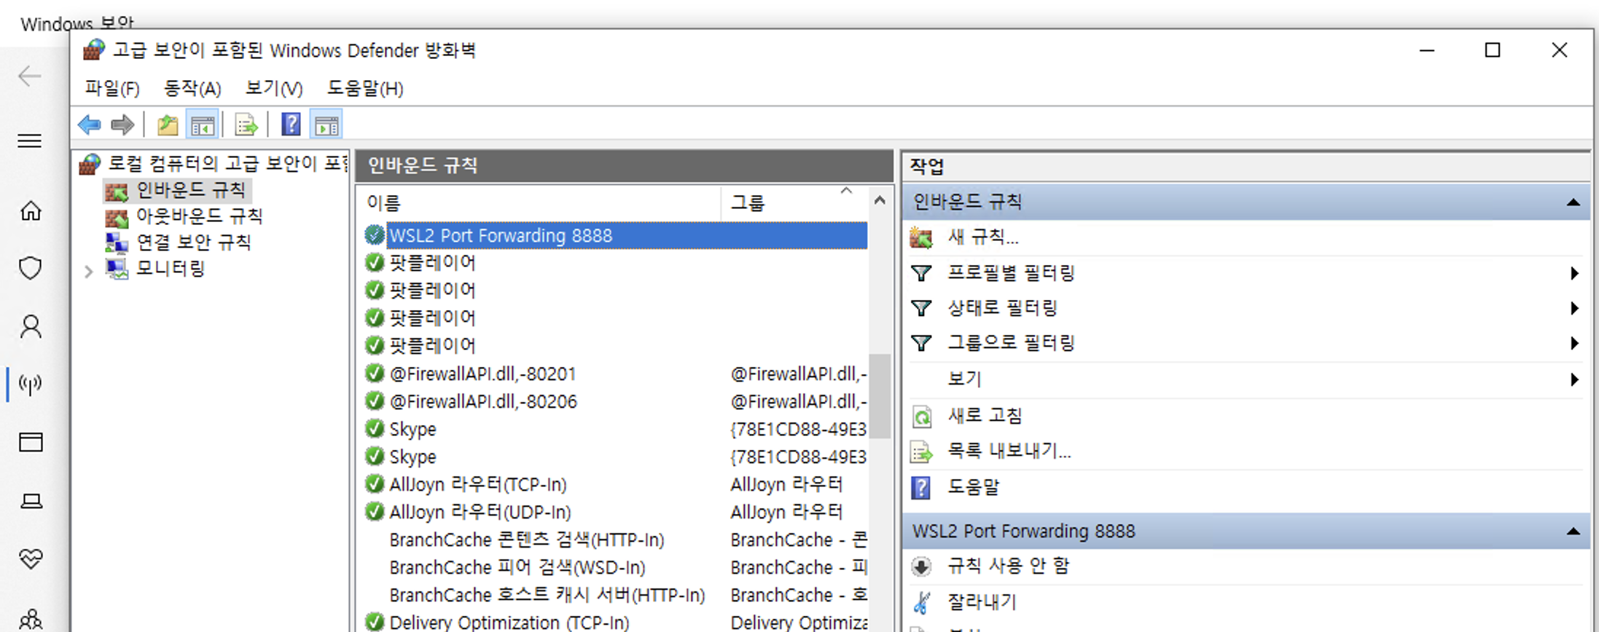Click Windows 보안 back arrow
Viewport: 1599px width, 632px height.
tap(30, 76)
